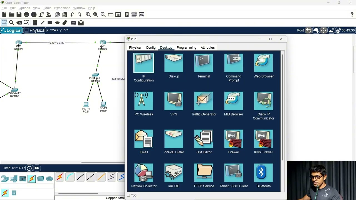Open the PC Wireless app
This screenshot has width=356, height=200.
pyautogui.click(x=144, y=101)
